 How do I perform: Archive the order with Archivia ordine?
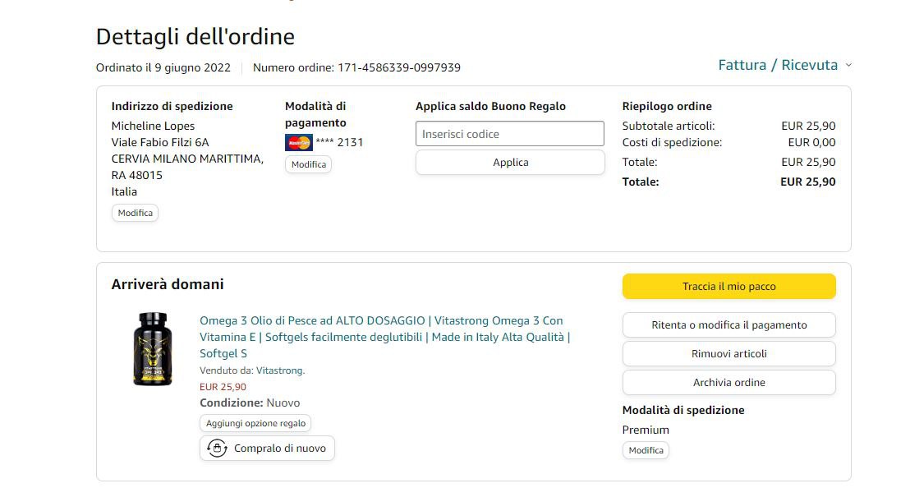pos(728,383)
